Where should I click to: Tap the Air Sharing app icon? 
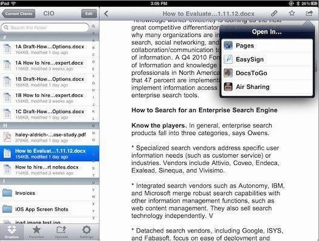pyautogui.click(x=228, y=87)
